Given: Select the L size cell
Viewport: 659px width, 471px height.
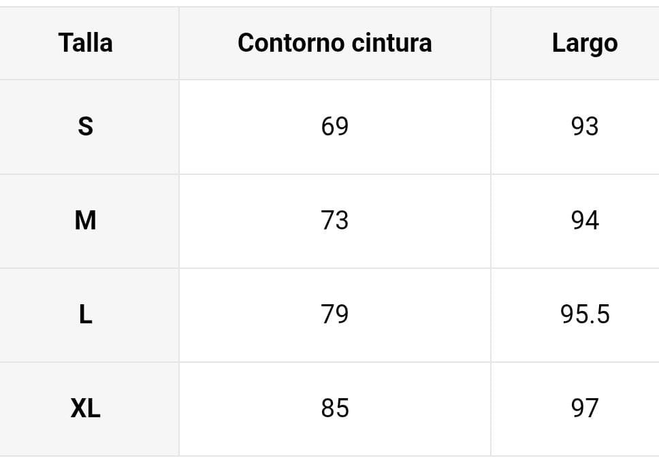Looking at the screenshot, I should 86,314.
